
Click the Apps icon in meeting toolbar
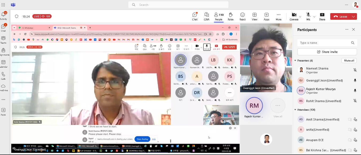click(x=267, y=16)
